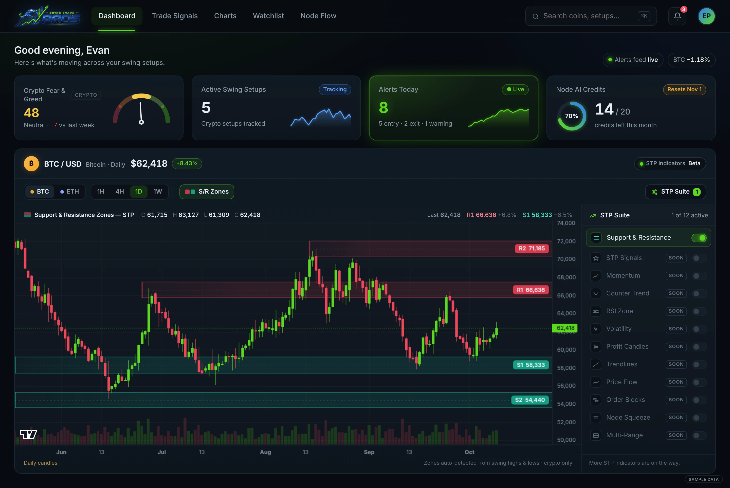
Task: Toggle the Momentum switch
Action: (699, 276)
